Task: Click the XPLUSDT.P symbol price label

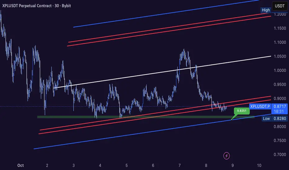Action: click(x=260, y=106)
